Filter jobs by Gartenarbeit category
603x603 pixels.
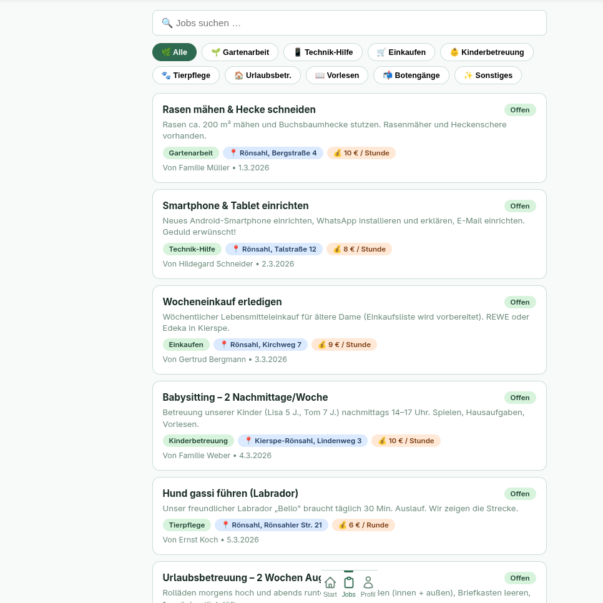(240, 52)
